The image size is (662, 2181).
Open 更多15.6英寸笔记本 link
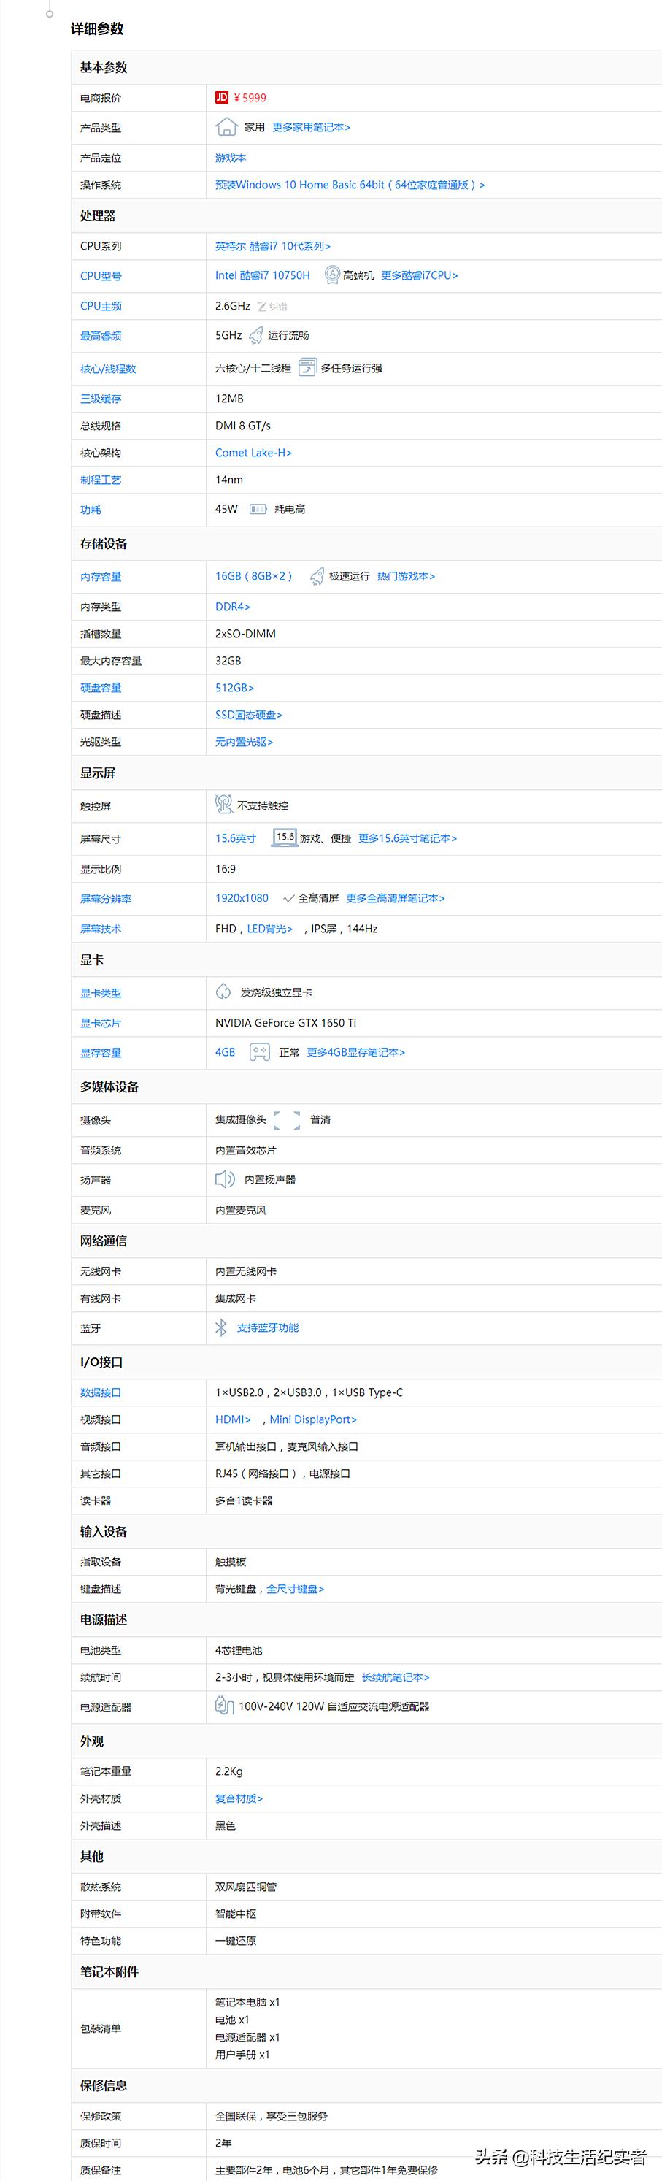(407, 839)
